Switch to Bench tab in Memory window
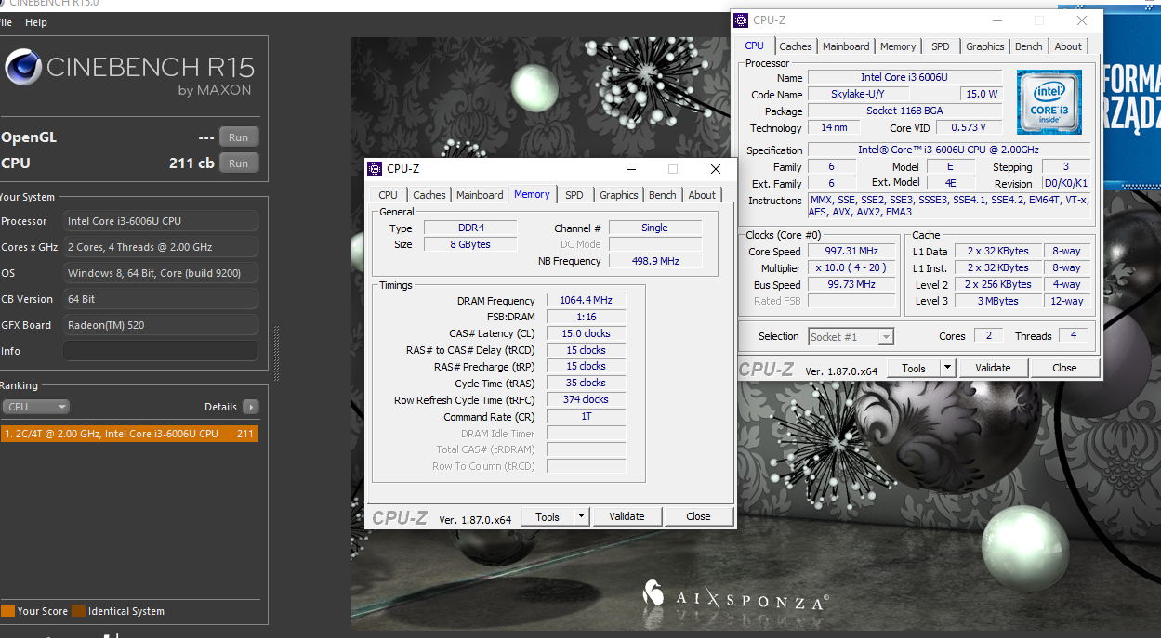The width and height of the screenshot is (1161, 638). pyautogui.click(x=663, y=195)
